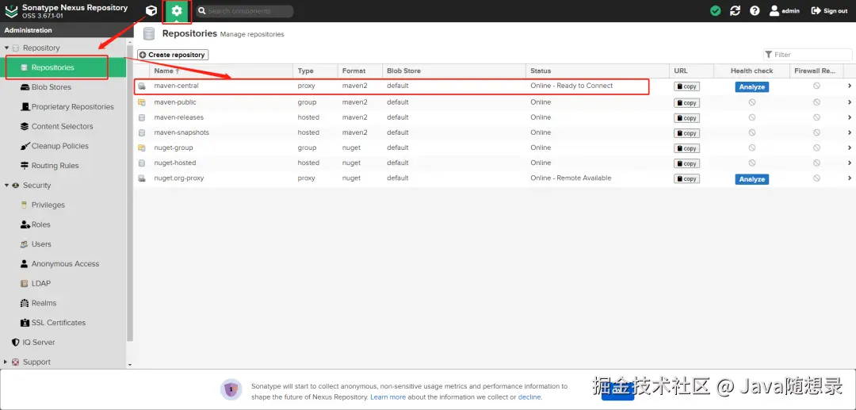Click the Search components field
The width and height of the screenshot is (856, 410).
[245, 11]
